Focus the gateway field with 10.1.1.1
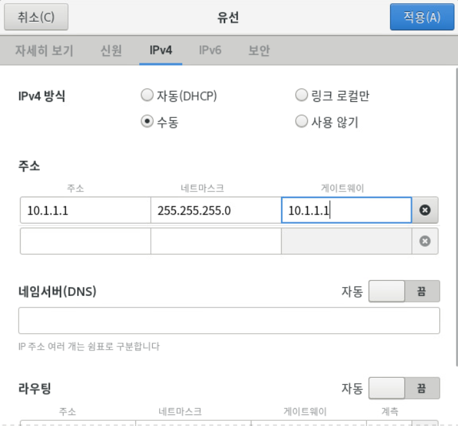The image size is (458, 426). (x=346, y=210)
